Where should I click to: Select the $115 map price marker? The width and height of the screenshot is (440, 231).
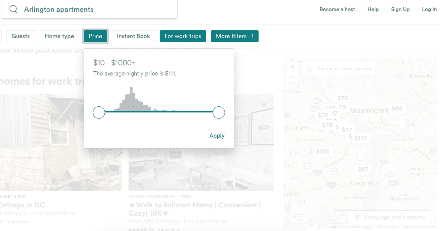tap(361, 138)
